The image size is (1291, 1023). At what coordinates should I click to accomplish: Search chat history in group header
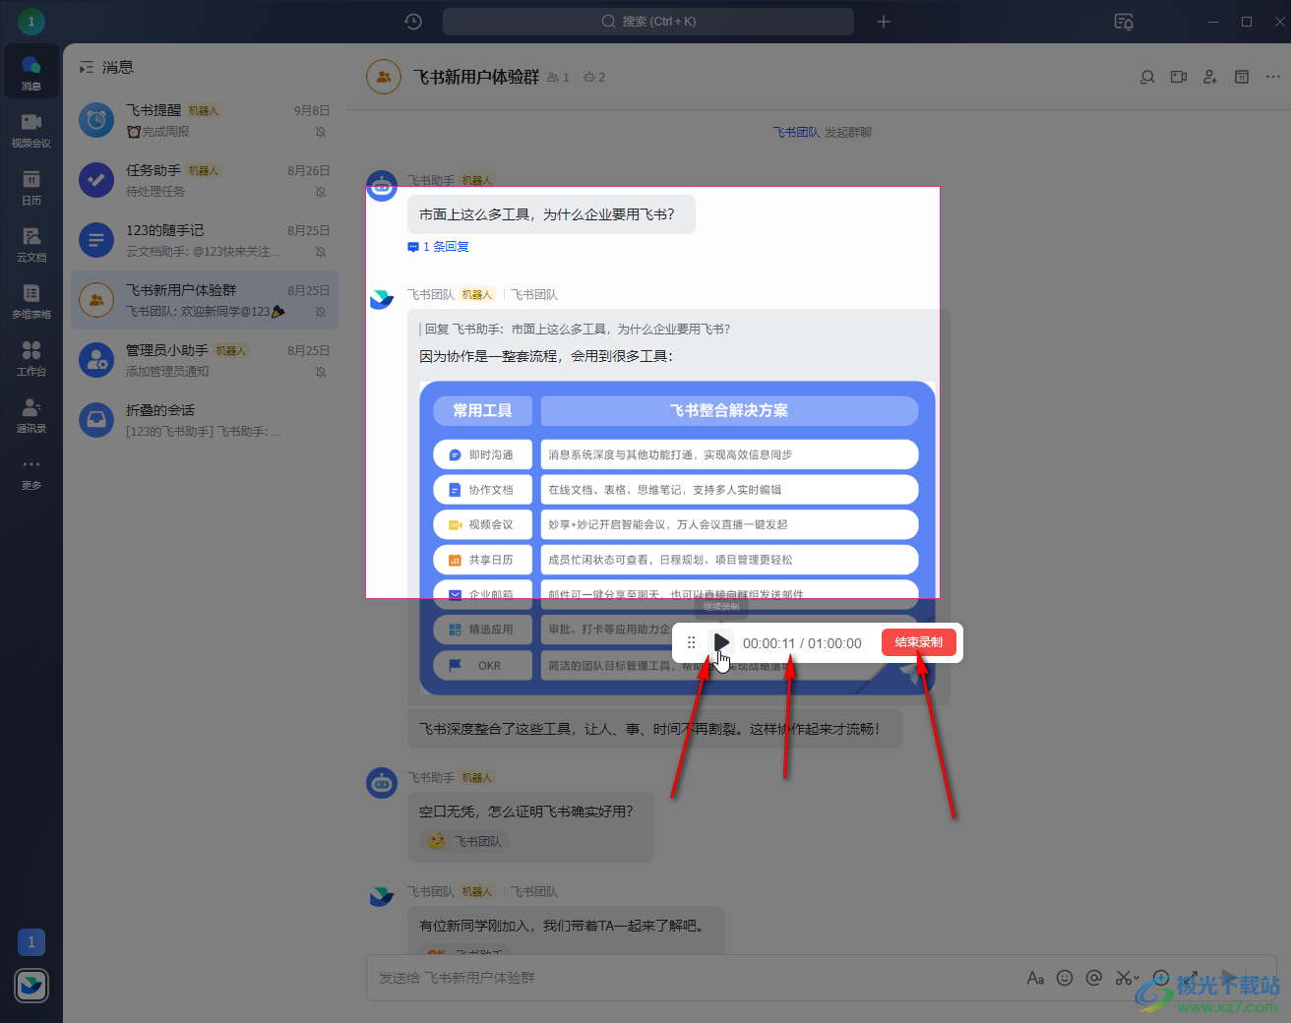point(1147,77)
